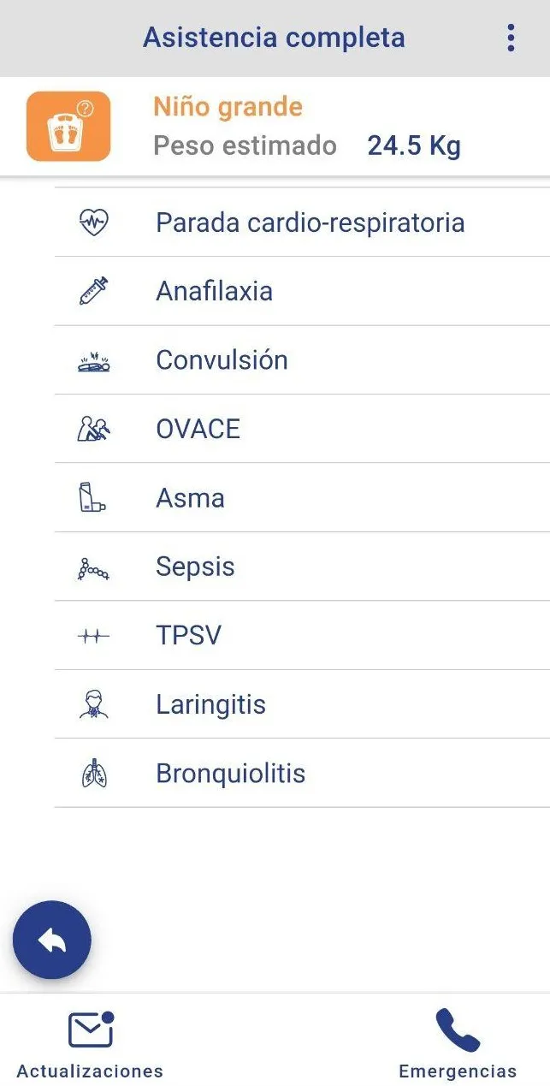The height and width of the screenshot is (1086, 550).
Task: Tap the Emergencias phone button
Action: click(458, 1044)
